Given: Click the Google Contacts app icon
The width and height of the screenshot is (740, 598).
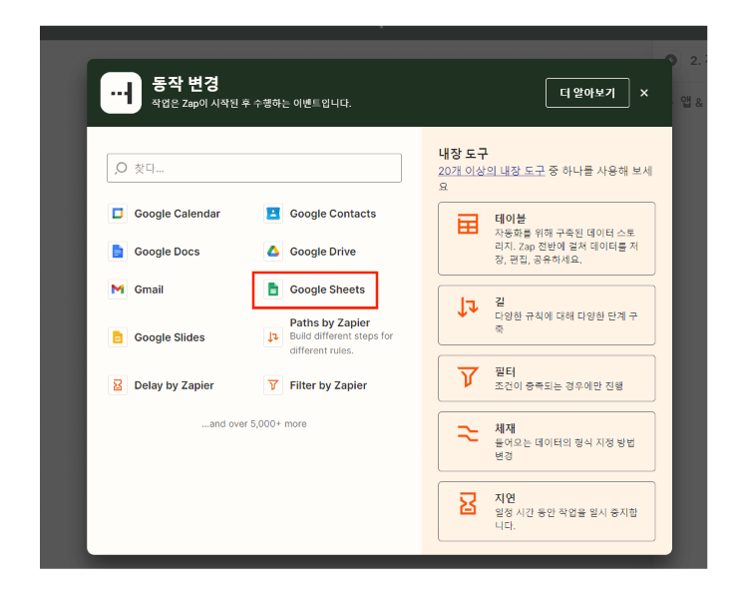Looking at the screenshot, I should pyautogui.click(x=273, y=214).
